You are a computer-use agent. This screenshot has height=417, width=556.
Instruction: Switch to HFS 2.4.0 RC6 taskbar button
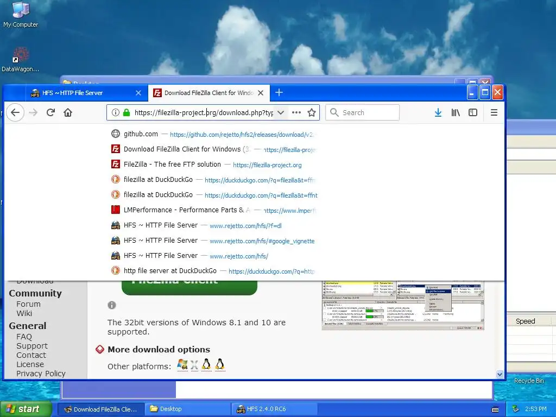[x=275, y=409]
